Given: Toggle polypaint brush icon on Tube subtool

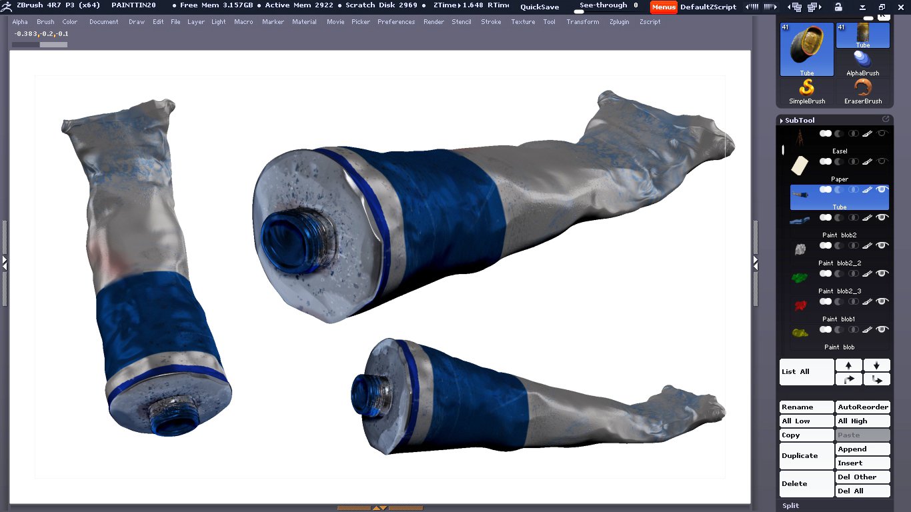Looking at the screenshot, I should click(868, 189).
